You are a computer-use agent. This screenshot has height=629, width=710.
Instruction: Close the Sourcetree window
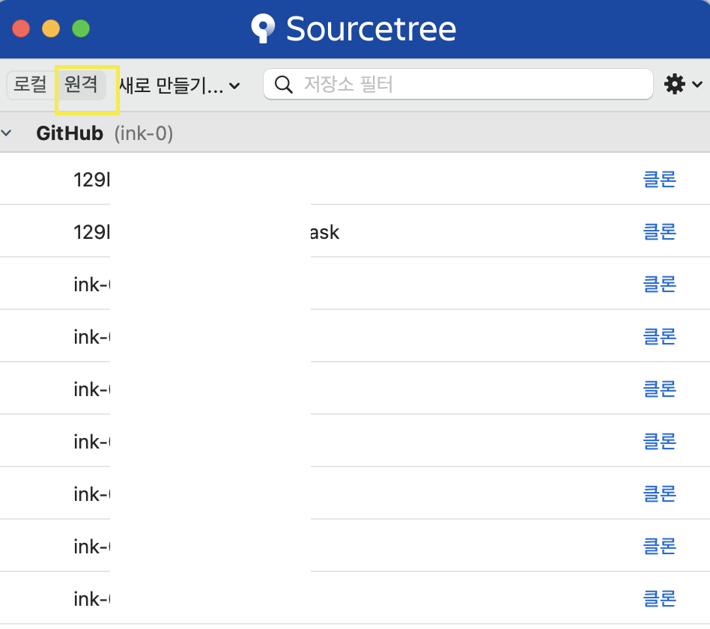(21, 28)
